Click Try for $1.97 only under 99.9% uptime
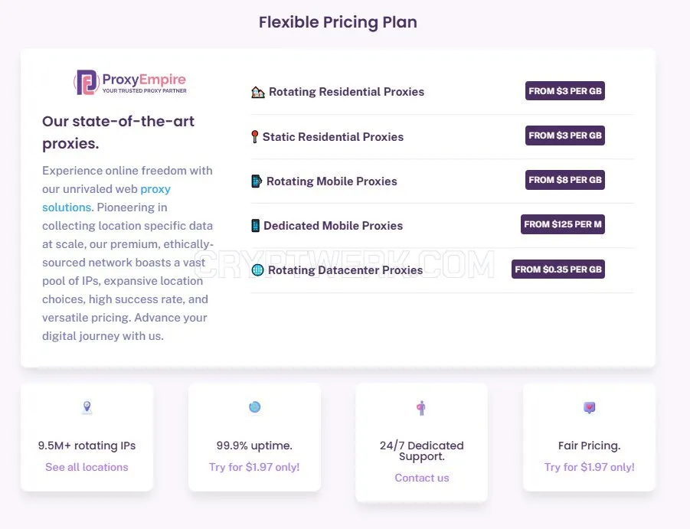The width and height of the screenshot is (690, 529). (254, 467)
